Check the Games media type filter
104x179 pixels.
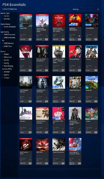tap(3, 16)
